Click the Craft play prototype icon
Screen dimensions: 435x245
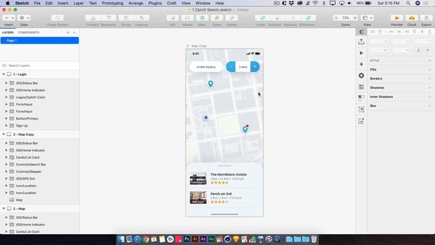(x=361, y=53)
